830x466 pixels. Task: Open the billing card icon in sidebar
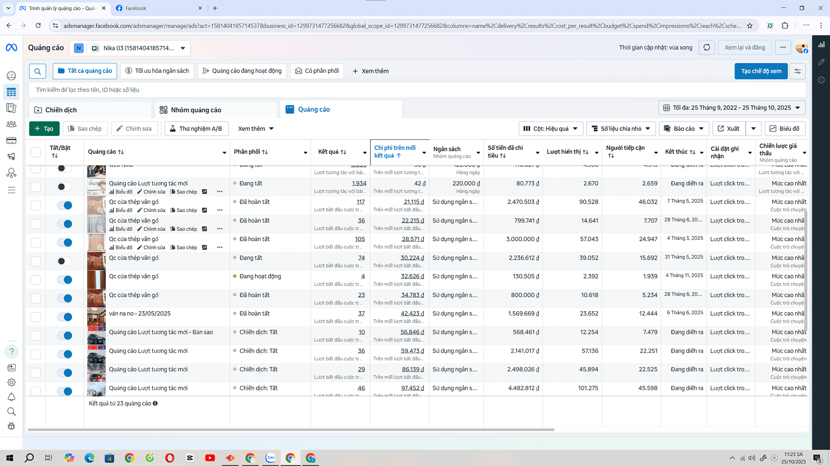point(11,141)
